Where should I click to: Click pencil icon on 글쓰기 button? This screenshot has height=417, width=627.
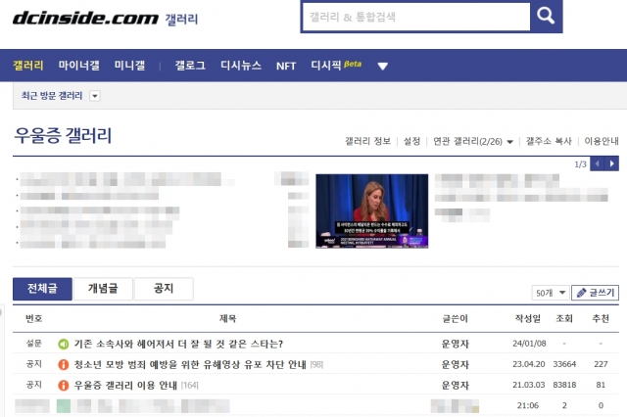(x=581, y=293)
